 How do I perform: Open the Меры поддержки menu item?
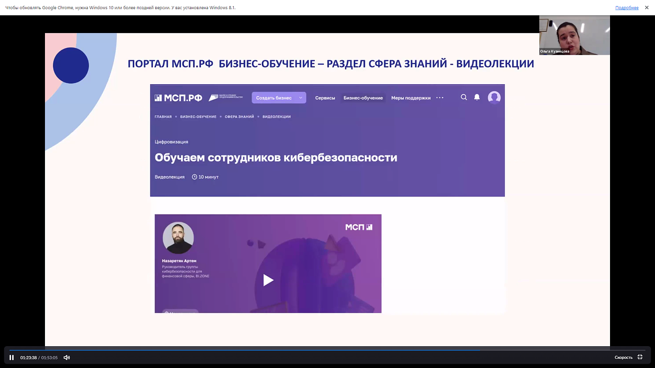[x=411, y=98]
